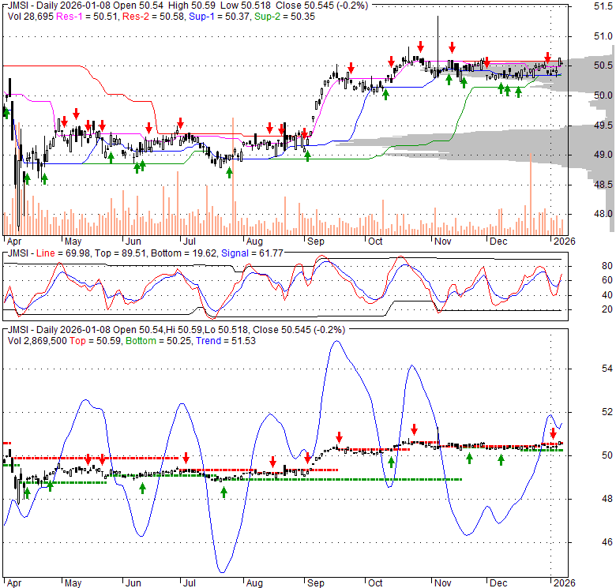Click the 51.0 price axis label
The height and width of the screenshot is (588, 616).
point(603,36)
